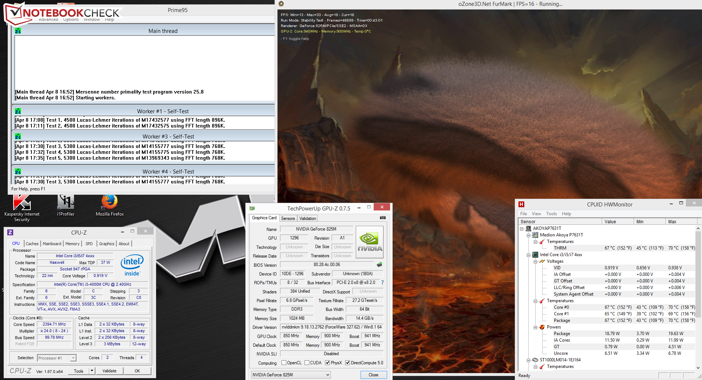Open the Tools dropdown arrow in CPU-Z
This screenshot has height=380, width=702.
92,371
